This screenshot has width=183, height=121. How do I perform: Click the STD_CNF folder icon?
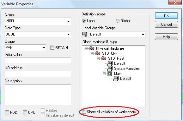pos(98,53)
